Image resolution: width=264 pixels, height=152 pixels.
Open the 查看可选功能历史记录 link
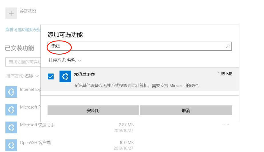[23, 30]
